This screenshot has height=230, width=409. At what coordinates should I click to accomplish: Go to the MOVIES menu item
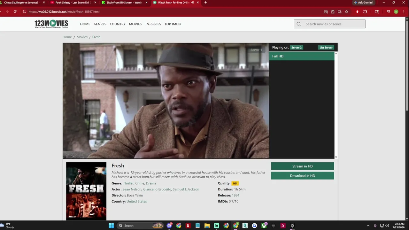pyautogui.click(x=135, y=24)
